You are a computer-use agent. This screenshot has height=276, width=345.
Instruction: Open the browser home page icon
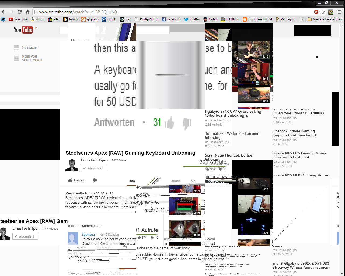pos(27,12)
